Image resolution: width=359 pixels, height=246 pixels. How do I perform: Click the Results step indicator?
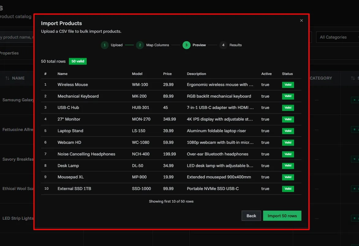pyautogui.click(x=223, y=45)
